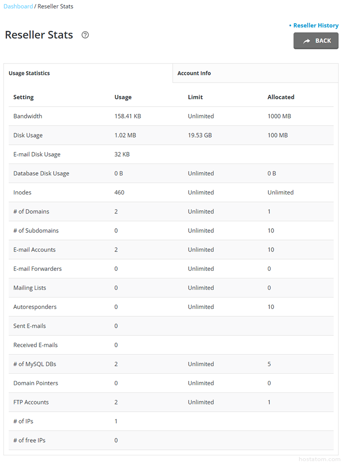
Task: Switch to the Account Info tab
Action: (194, 74)
